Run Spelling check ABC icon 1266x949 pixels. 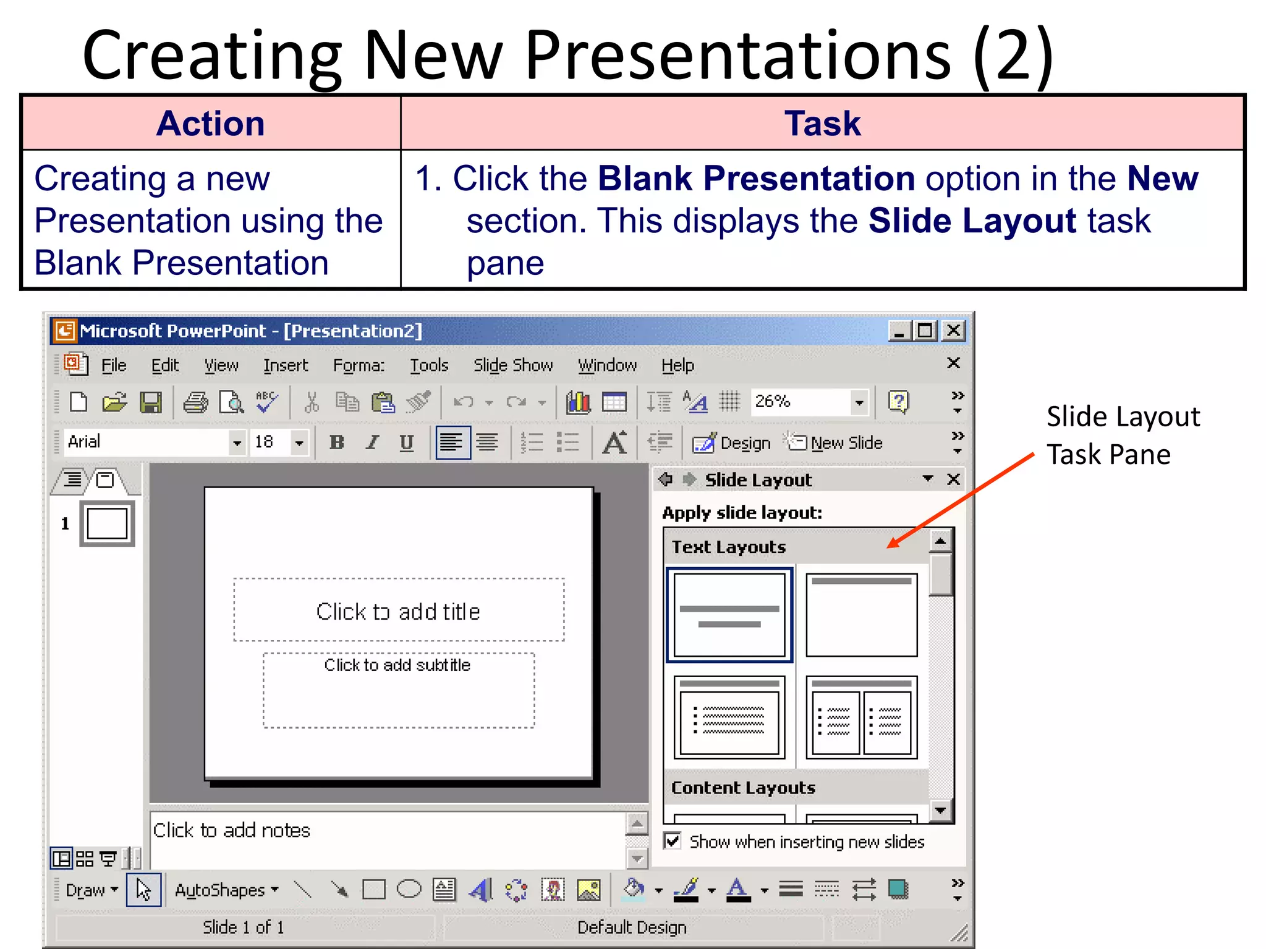(x=266, y=402)
